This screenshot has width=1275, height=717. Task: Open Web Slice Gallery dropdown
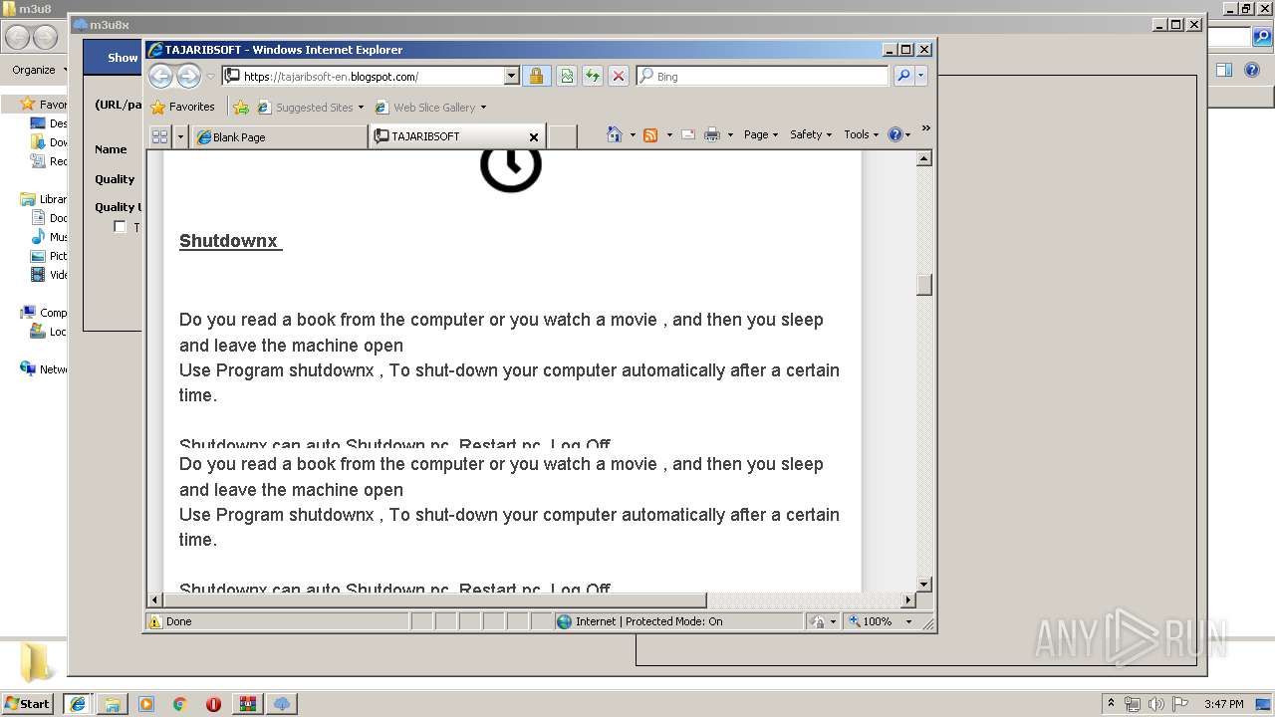430,107
